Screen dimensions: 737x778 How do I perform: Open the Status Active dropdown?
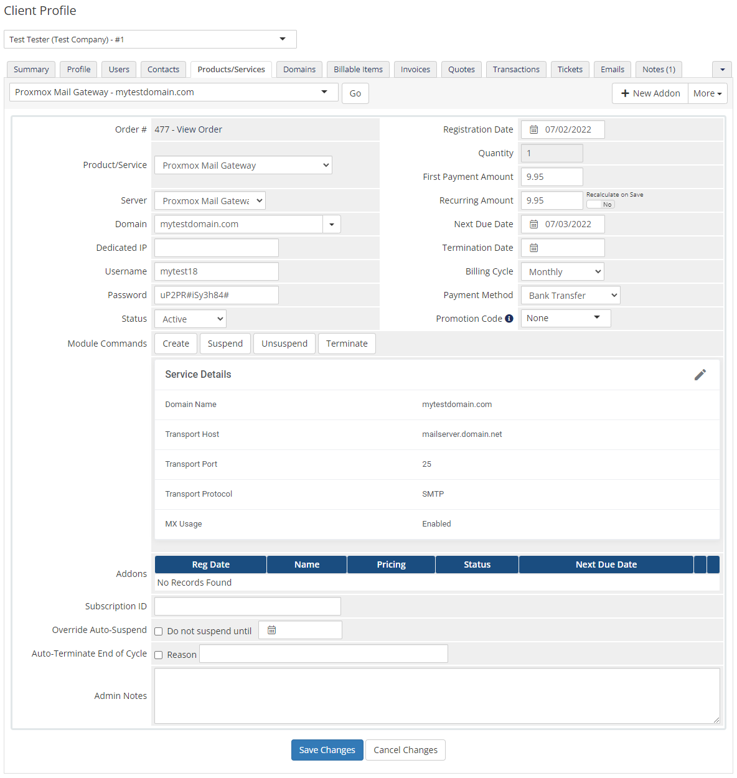click(190, 319)
